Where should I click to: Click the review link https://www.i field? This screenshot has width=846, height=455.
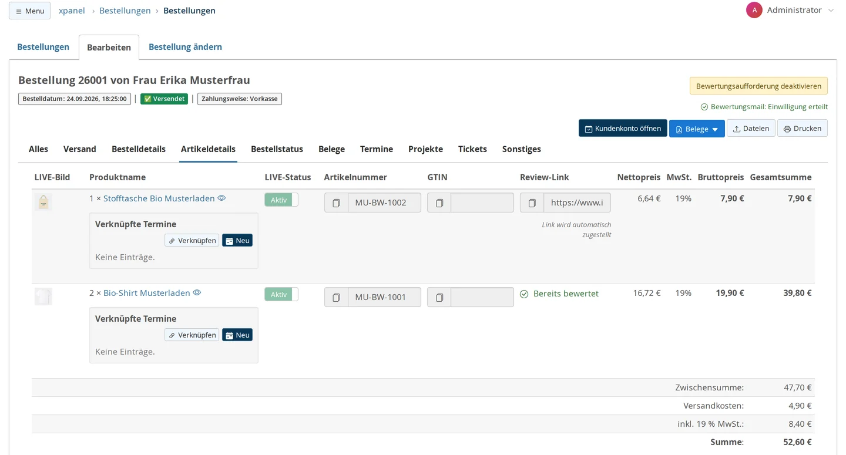pos(577,203)
